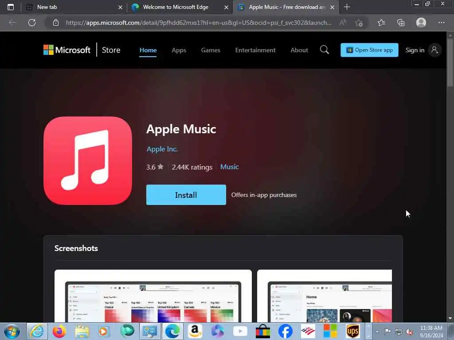Open the Music category link
The height and width of the screenshot is (340, 454).
229,167
